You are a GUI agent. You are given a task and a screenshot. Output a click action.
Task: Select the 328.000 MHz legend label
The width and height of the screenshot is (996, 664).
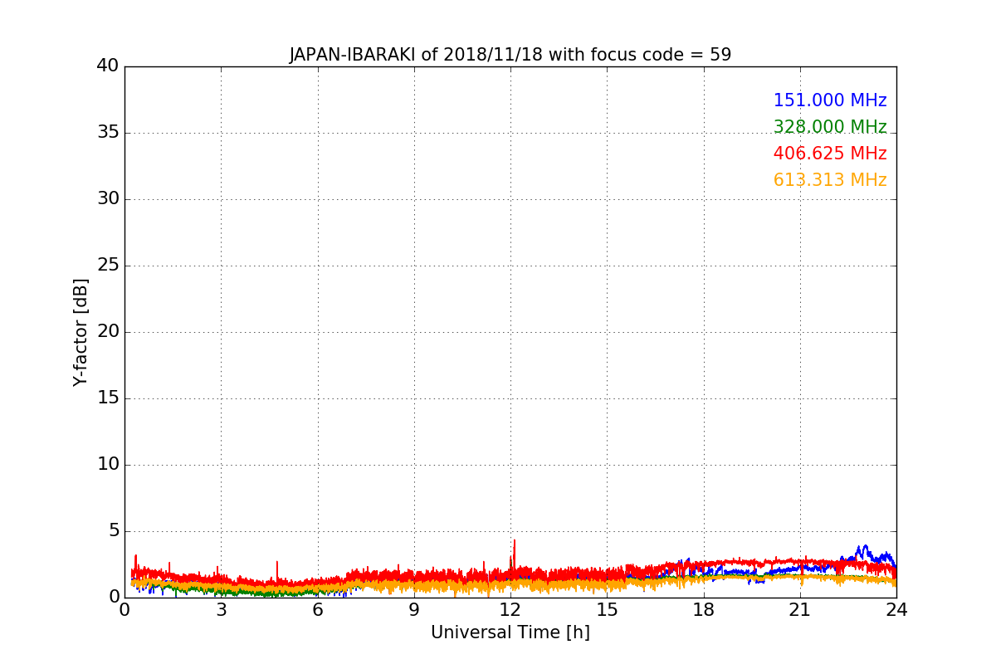point(830,127)
